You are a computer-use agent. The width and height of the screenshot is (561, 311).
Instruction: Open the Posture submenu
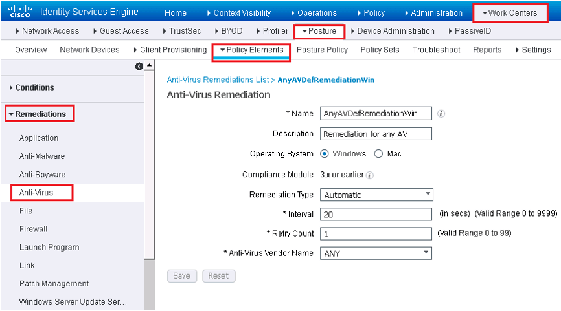(x=319, y=31)
